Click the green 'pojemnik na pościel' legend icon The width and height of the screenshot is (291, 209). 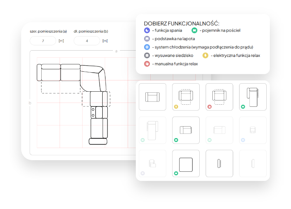coord(194,30)
